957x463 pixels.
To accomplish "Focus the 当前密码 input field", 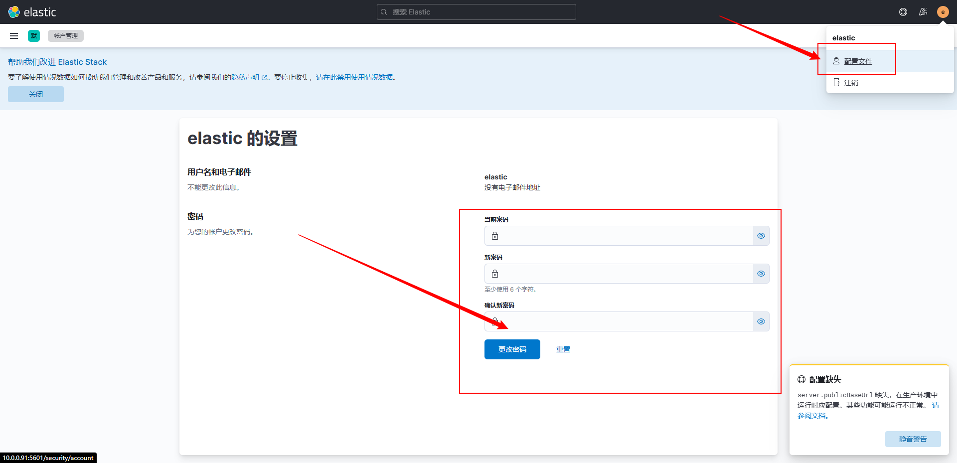I will pos(619,236).
